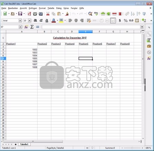Toggle underline text formatting
Image resolution: width=154 pixels, height=151 pixels.
(47, 21)
